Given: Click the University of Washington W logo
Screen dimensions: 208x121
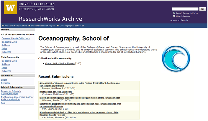Looking at the screenshot, I should point(10,8).
